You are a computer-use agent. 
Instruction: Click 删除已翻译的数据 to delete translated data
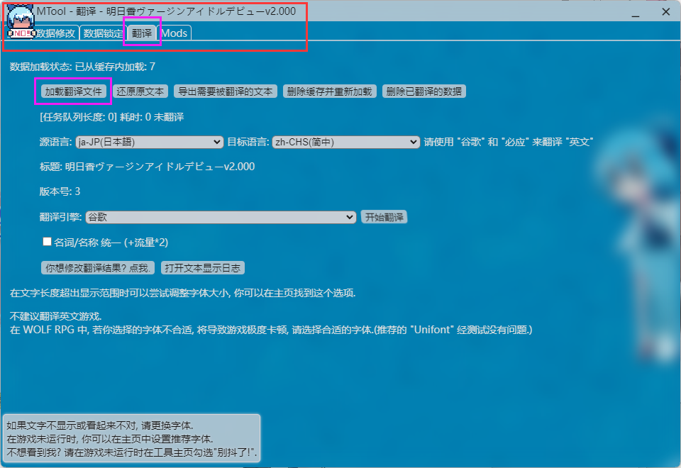tap(423, 91)
